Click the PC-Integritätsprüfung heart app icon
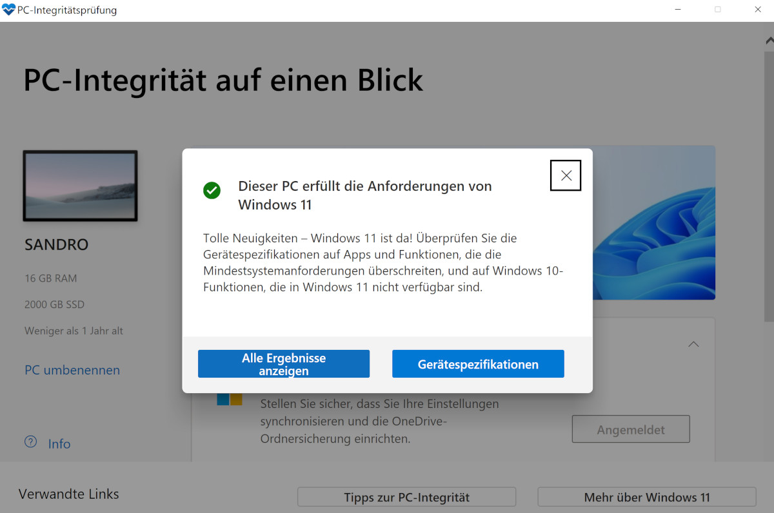774x513 pixels. click(8, 10)
